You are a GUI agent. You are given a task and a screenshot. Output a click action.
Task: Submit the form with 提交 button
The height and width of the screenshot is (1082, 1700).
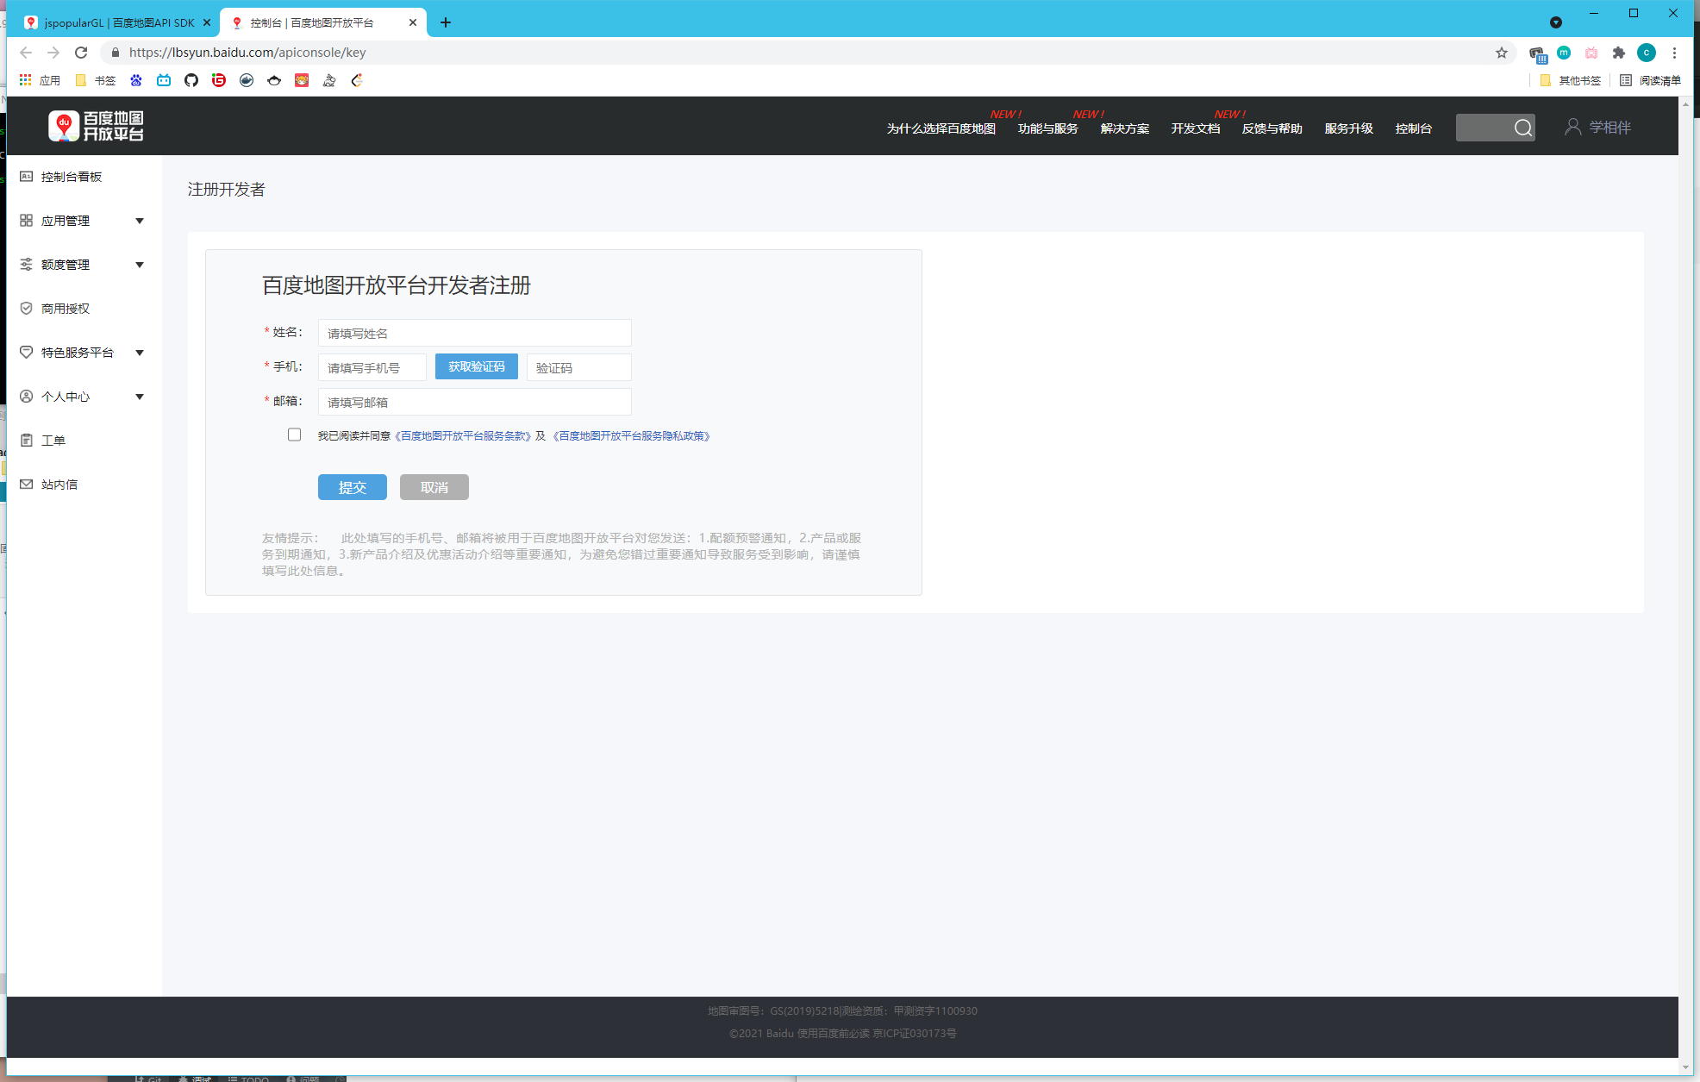(x=352, y=487)
